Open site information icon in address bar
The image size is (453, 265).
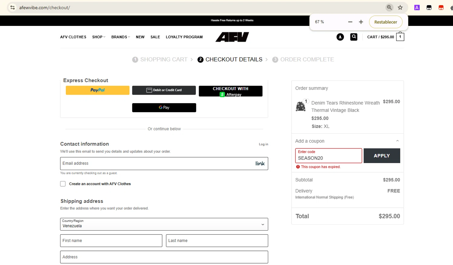(12, 8)
